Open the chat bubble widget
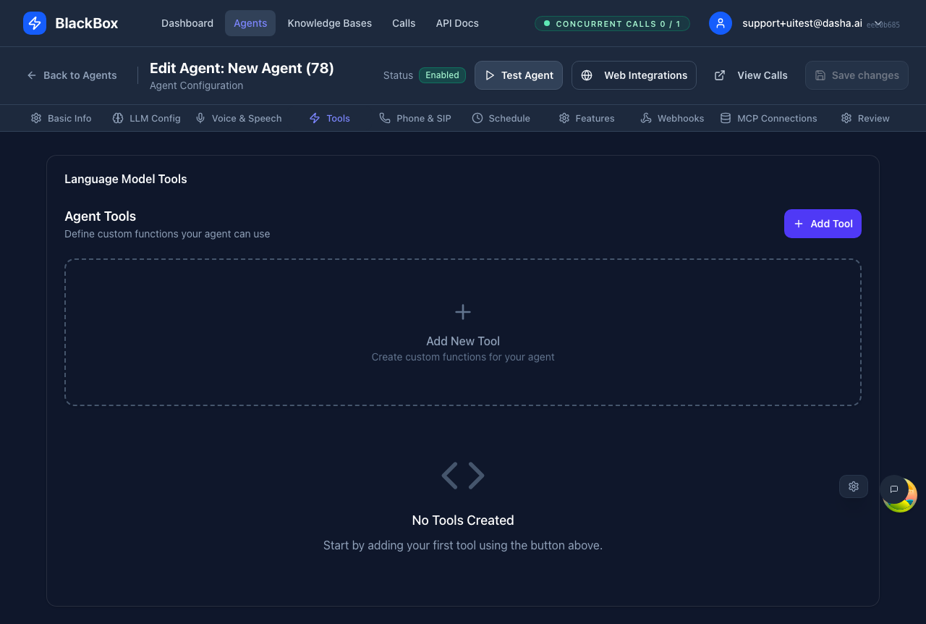Screen dimensions: 926x624 894,489
